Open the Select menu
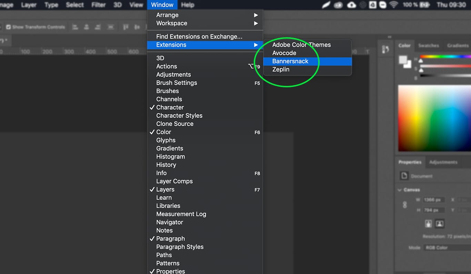 coord(75,5)
